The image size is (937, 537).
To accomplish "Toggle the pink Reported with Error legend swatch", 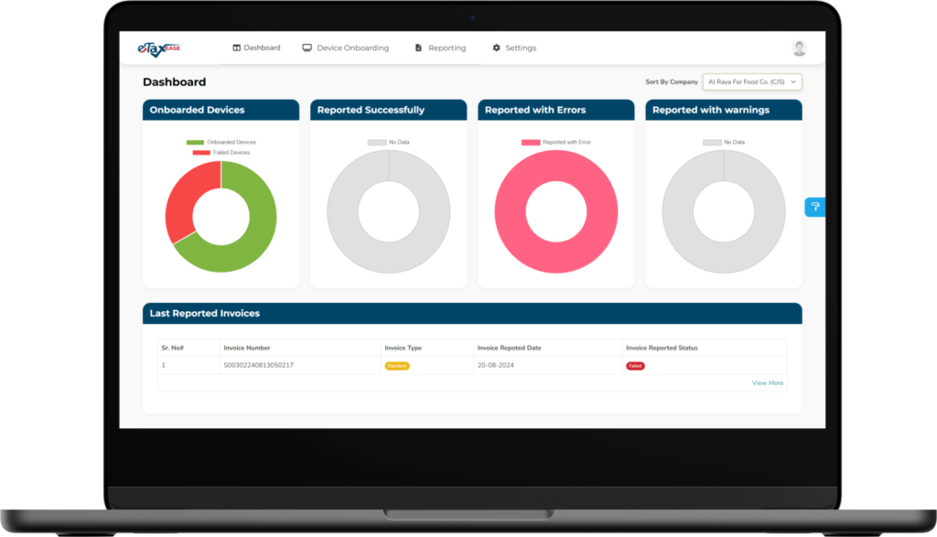I will pos(531,142).
